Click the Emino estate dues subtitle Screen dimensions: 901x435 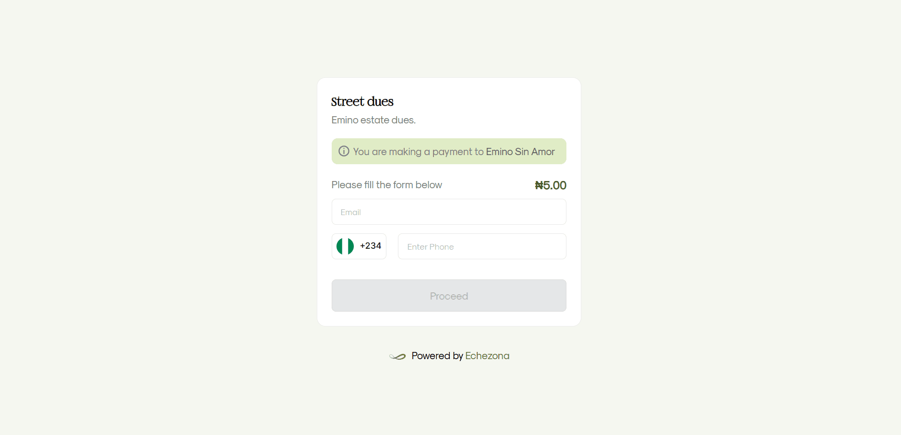373,120
